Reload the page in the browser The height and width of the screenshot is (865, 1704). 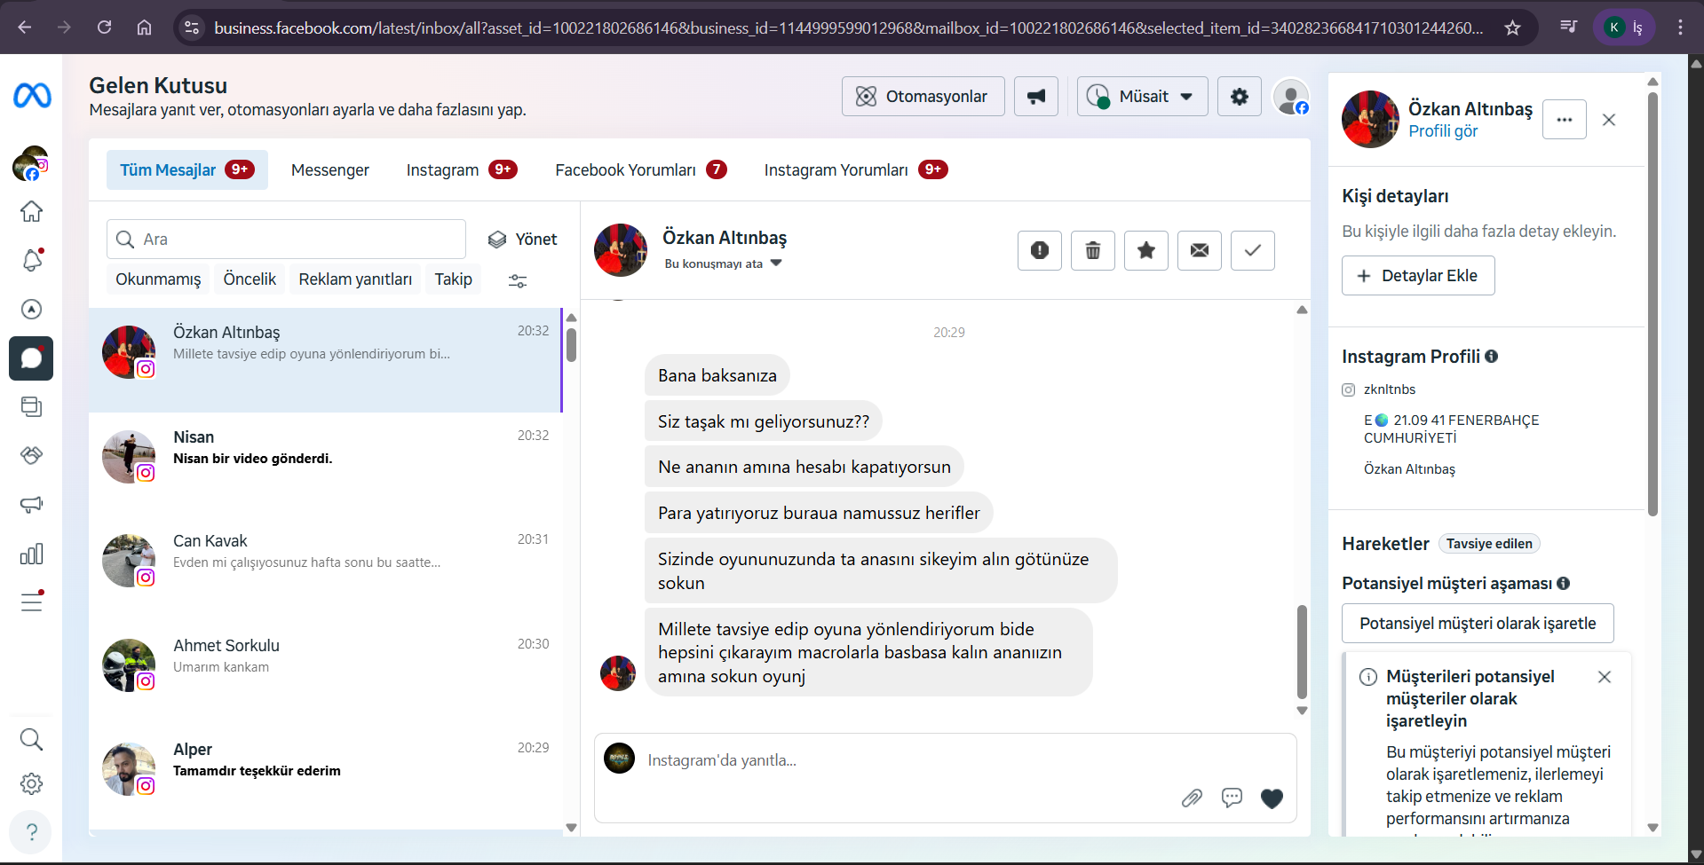tap(104, 28)
